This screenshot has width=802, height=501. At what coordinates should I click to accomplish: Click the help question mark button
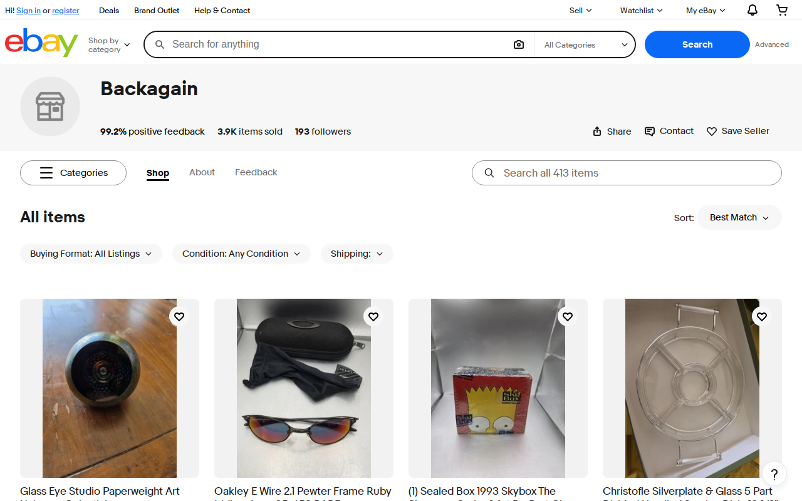pos(774,473)
